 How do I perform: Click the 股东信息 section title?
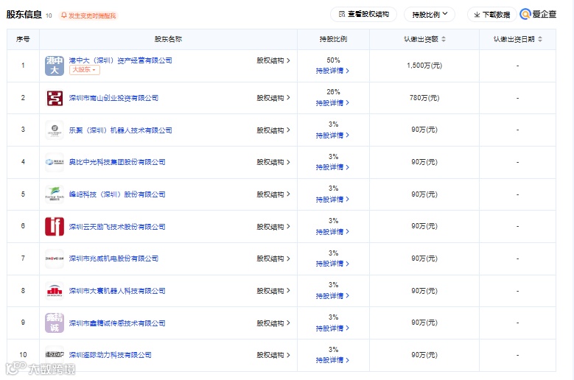click(x=24, y=15)
